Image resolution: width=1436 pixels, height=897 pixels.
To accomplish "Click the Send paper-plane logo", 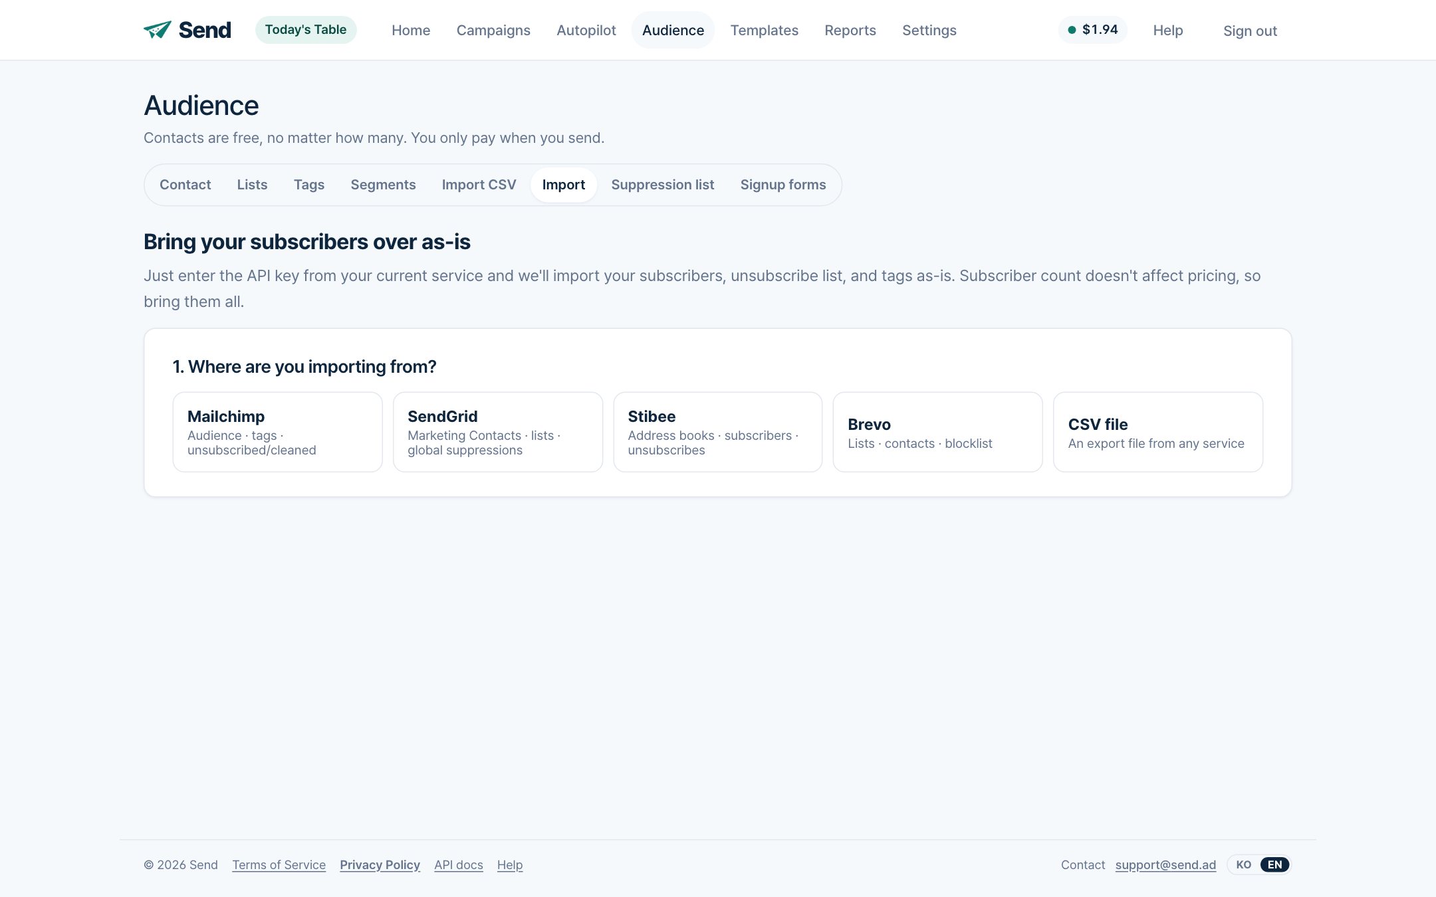I will (x=187, y=30).
